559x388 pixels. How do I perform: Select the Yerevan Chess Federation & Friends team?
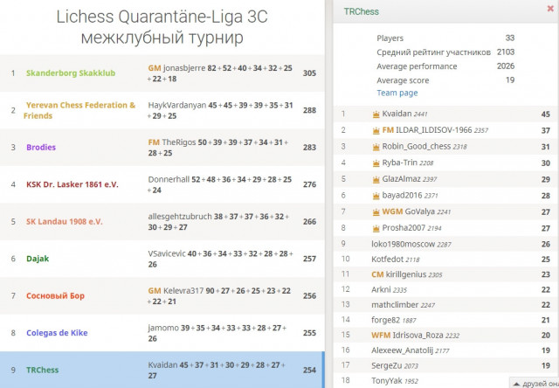pos(162,110)
